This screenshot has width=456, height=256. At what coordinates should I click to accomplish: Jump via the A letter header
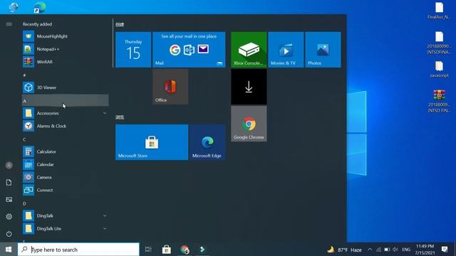coord(66,100)
